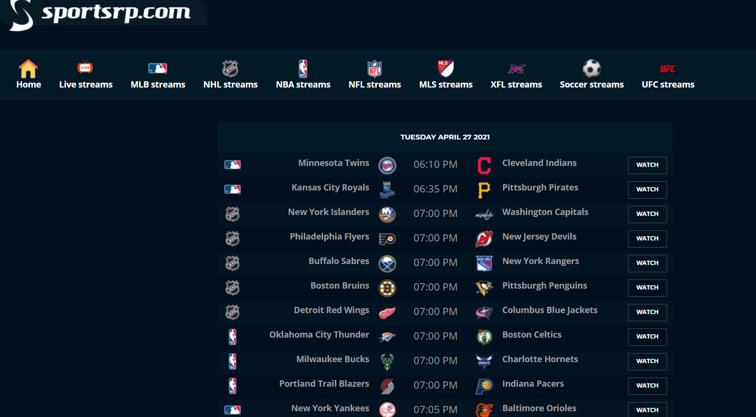Click the New York Rangers logo
The width and height of the screenshot is (756, 417).
tap(484, 264)
